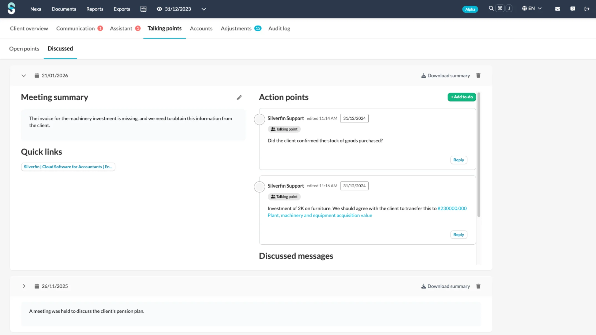
Task: Go to the Adjustments tab
Action: (x=236, y=28)
